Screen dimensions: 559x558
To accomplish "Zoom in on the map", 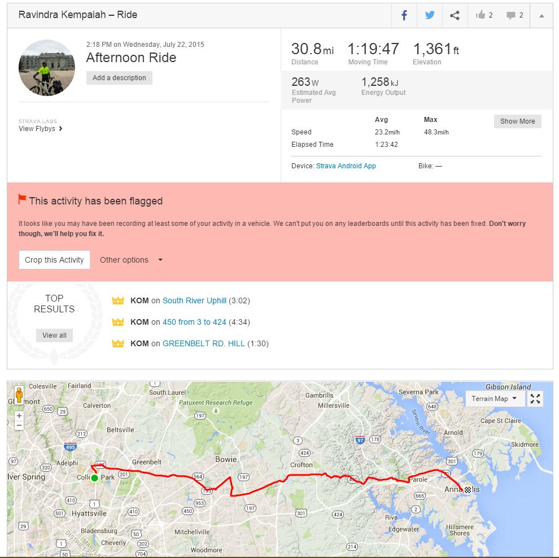I will (19, 416).
